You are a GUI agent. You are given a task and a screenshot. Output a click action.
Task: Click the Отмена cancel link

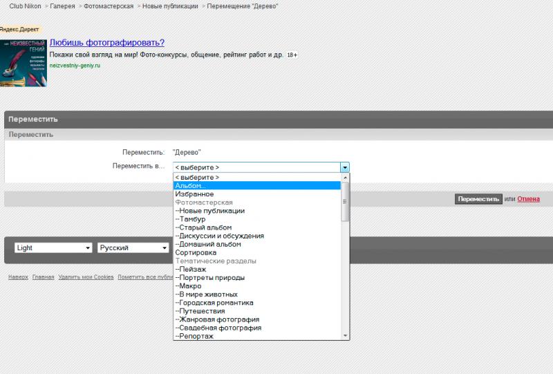point(528,199)
